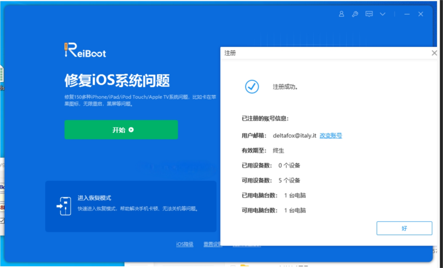
Task: Click the ReiBoot logo
Action: pyautogui.click(x=85, y=51)
